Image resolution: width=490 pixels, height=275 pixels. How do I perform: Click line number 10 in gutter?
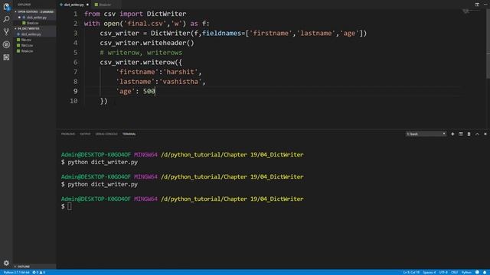(x=73, y=101)
